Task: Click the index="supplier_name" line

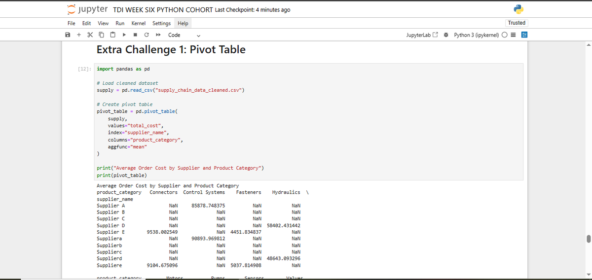Action: [x=139, y=133]
